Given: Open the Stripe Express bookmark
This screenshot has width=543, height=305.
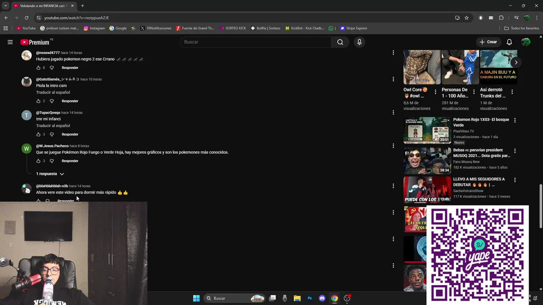Looking at the screenshot, I should 353,28.
